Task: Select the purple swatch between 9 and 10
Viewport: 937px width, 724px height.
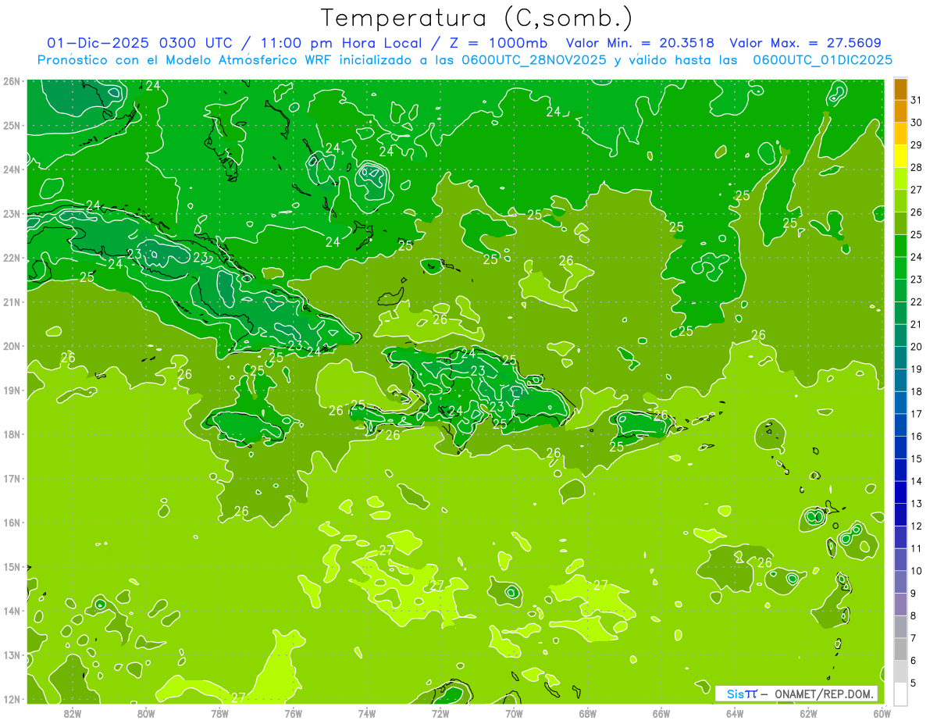Action: tap(900, 582)
